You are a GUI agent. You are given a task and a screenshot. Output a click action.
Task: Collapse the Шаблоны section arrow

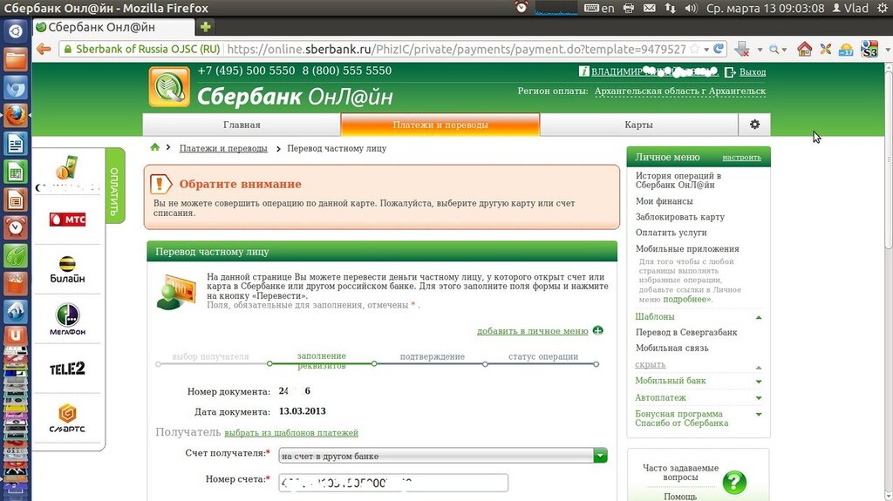coord(759,317)
